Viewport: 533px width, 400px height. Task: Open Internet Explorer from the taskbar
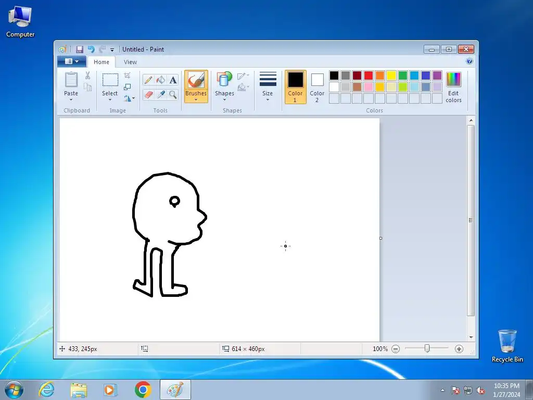point(46,390)
